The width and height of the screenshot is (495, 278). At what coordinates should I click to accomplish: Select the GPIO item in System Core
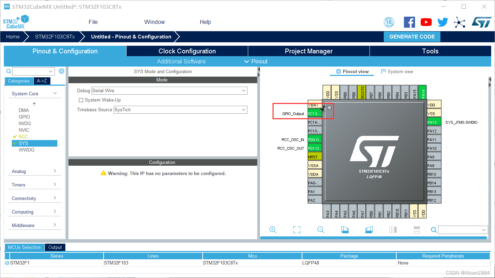click(x=24, y=117)
